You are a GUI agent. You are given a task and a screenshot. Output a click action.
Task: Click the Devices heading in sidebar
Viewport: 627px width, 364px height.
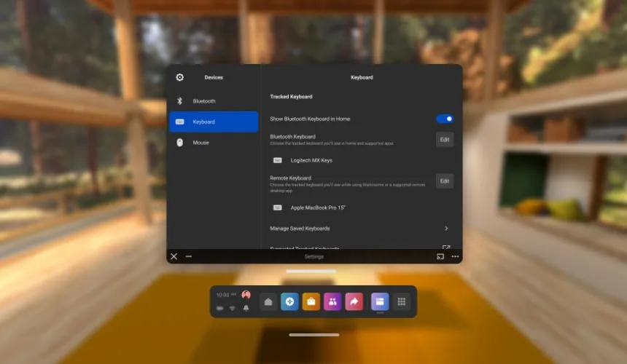tap(214, 77)
